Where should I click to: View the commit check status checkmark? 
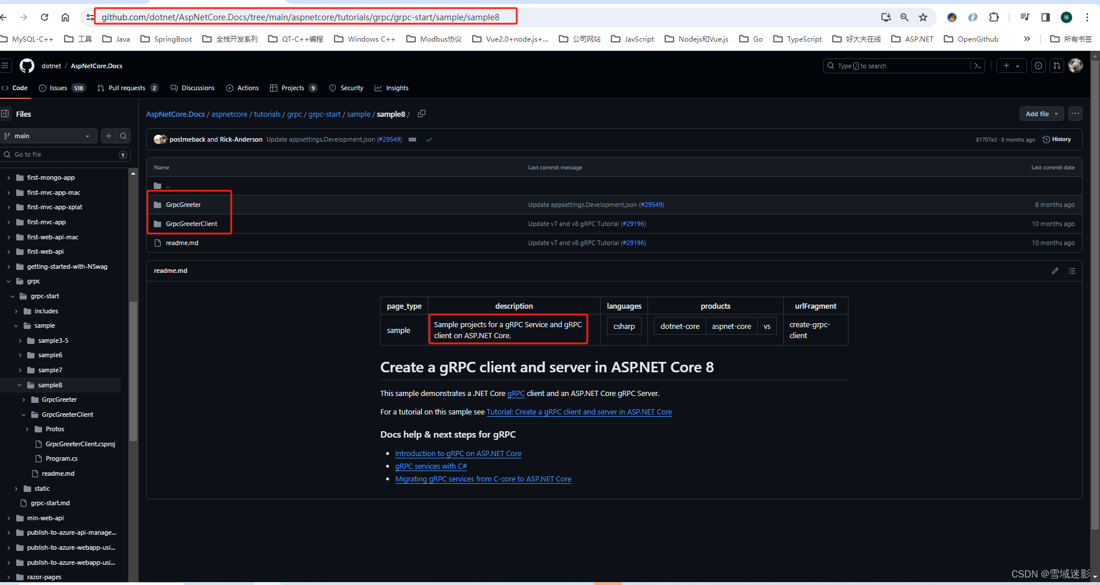429,139
